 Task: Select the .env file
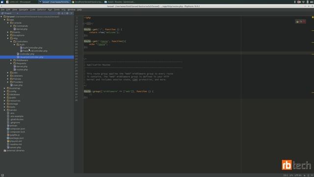[x=11, y=113]
